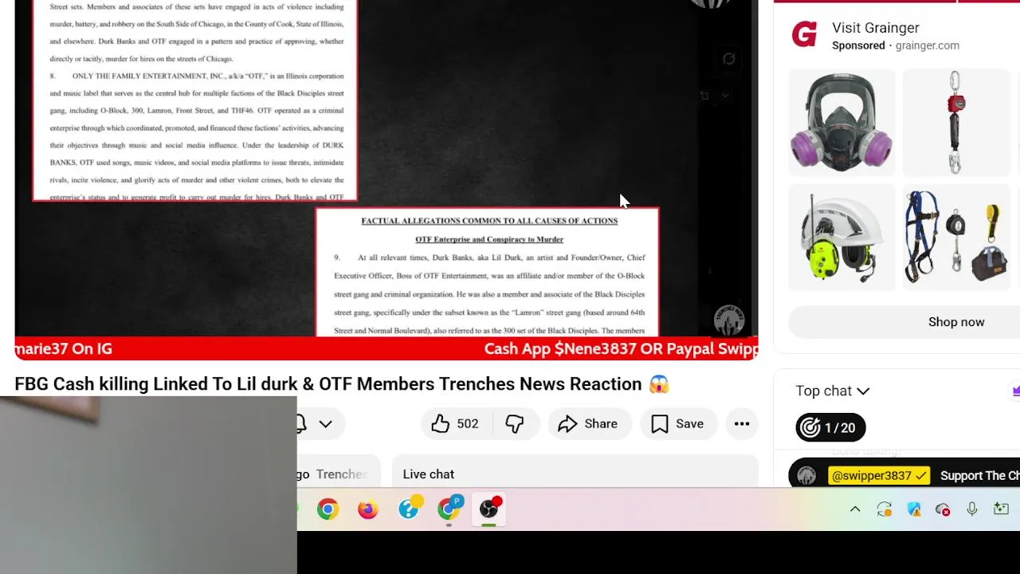Open the blue safety harness kit product image
Image resolution: width=1020 pixels, height=574 pixels.
955,238
